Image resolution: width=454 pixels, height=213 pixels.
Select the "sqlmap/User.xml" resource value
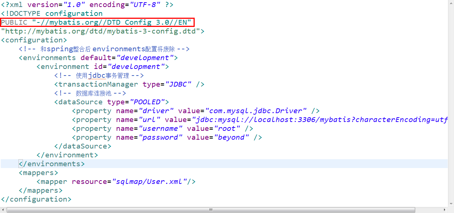(x=149, y=182)
